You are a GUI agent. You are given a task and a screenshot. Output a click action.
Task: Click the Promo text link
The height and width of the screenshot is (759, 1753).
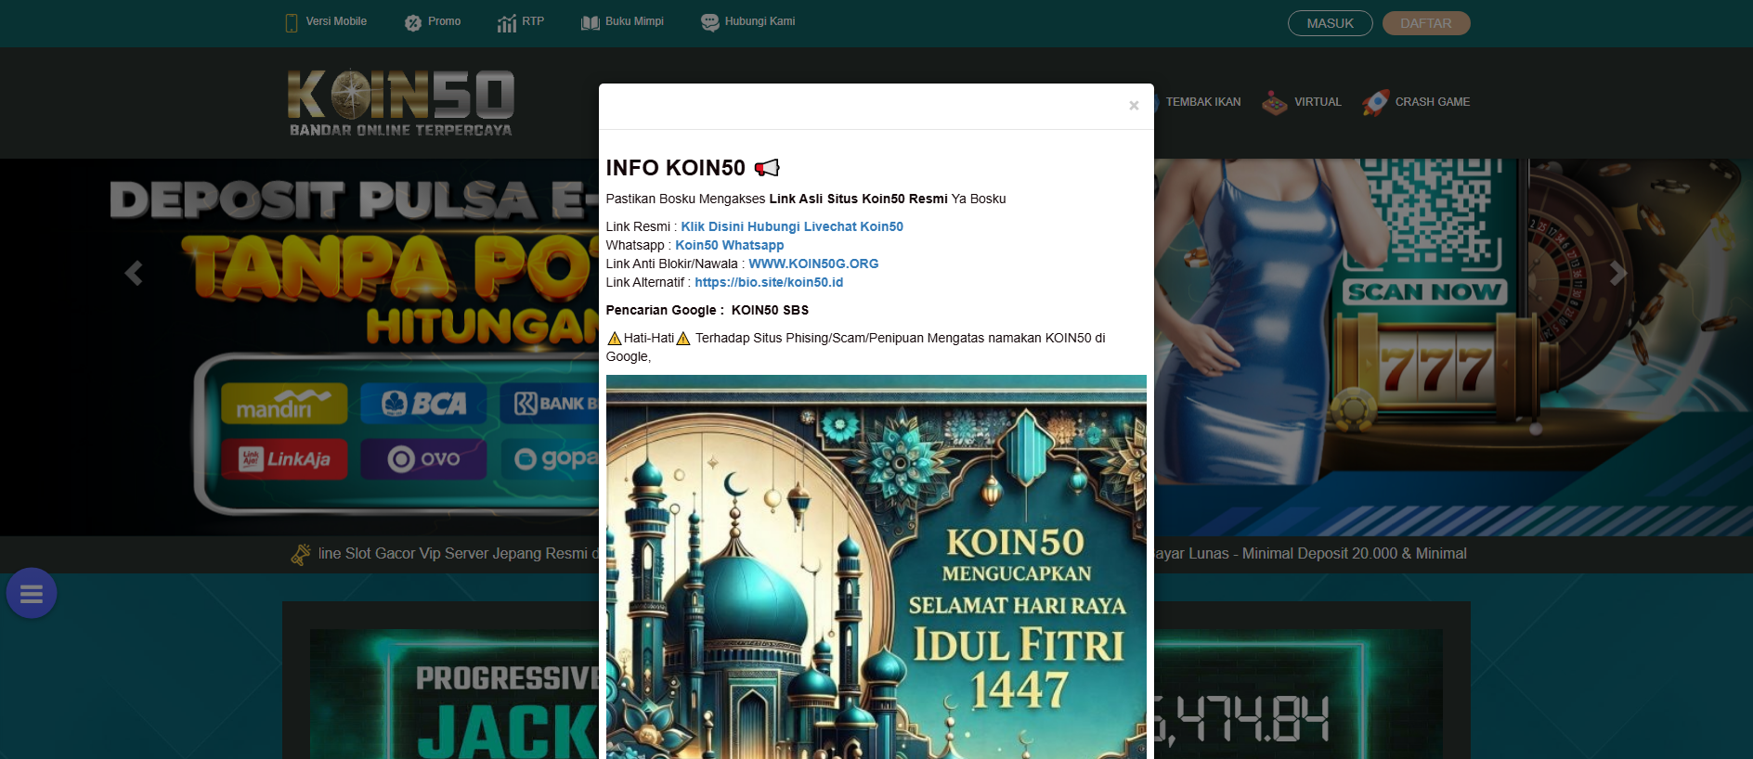pyautogui.click(x=444, y=21)
